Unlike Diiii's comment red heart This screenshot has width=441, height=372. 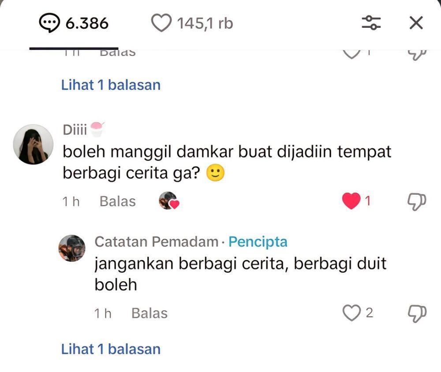click(x=351, y=201)
